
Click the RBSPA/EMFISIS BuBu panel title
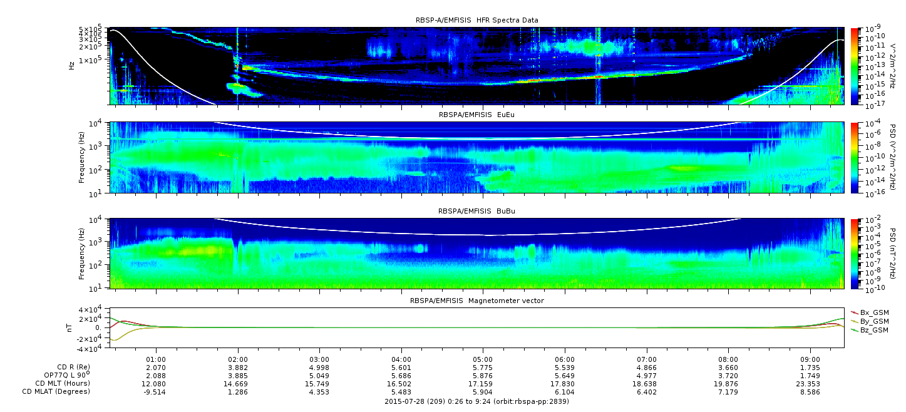click(x=476, y=212)
